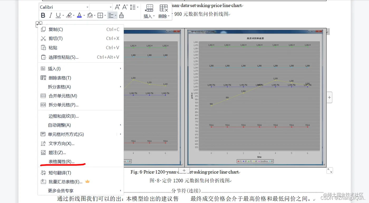Click the insert table rows icon
Screen dimensions: 369x203
pyautogui.click(x=149, y=8)
